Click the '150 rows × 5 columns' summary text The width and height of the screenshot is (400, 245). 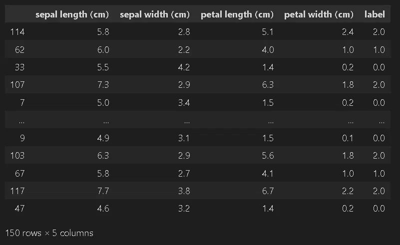pyautogui.click(x=49, y=233)
